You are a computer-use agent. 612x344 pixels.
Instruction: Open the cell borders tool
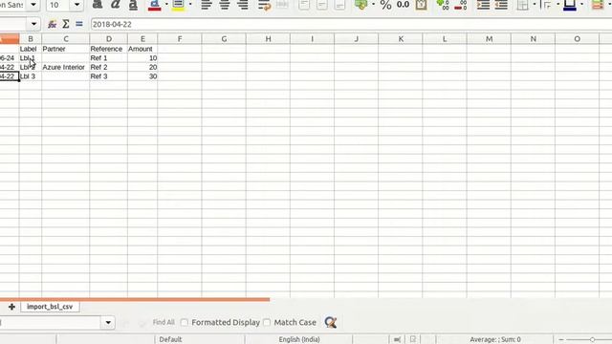[523, 5]
